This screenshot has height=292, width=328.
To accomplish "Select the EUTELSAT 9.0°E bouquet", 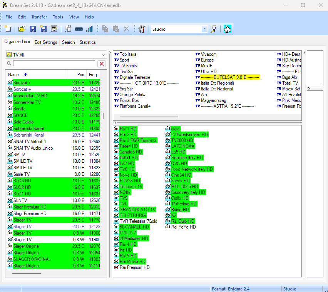I will (x=228, y=77).
